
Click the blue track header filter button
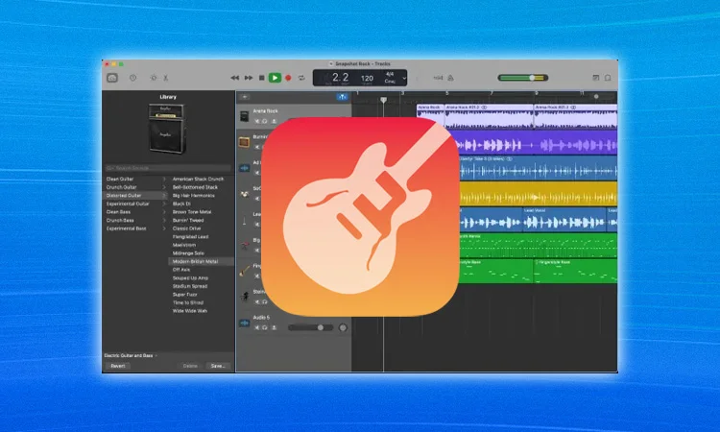342,97
